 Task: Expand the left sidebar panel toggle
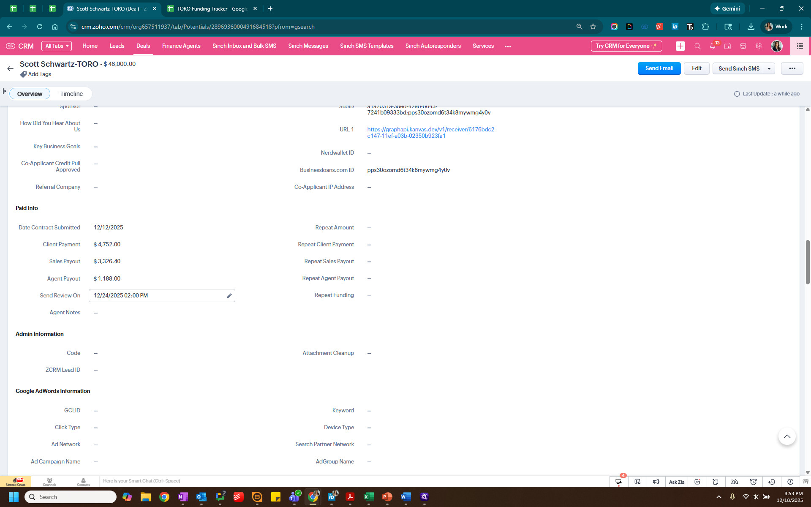click(5, 91)
